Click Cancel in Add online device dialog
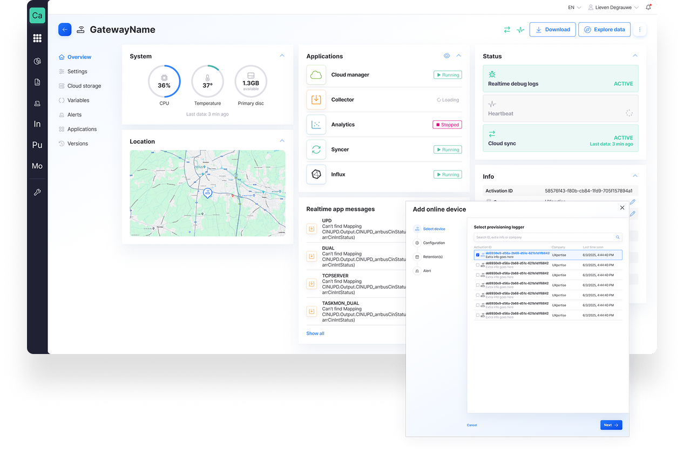 (x=472, y=425)
